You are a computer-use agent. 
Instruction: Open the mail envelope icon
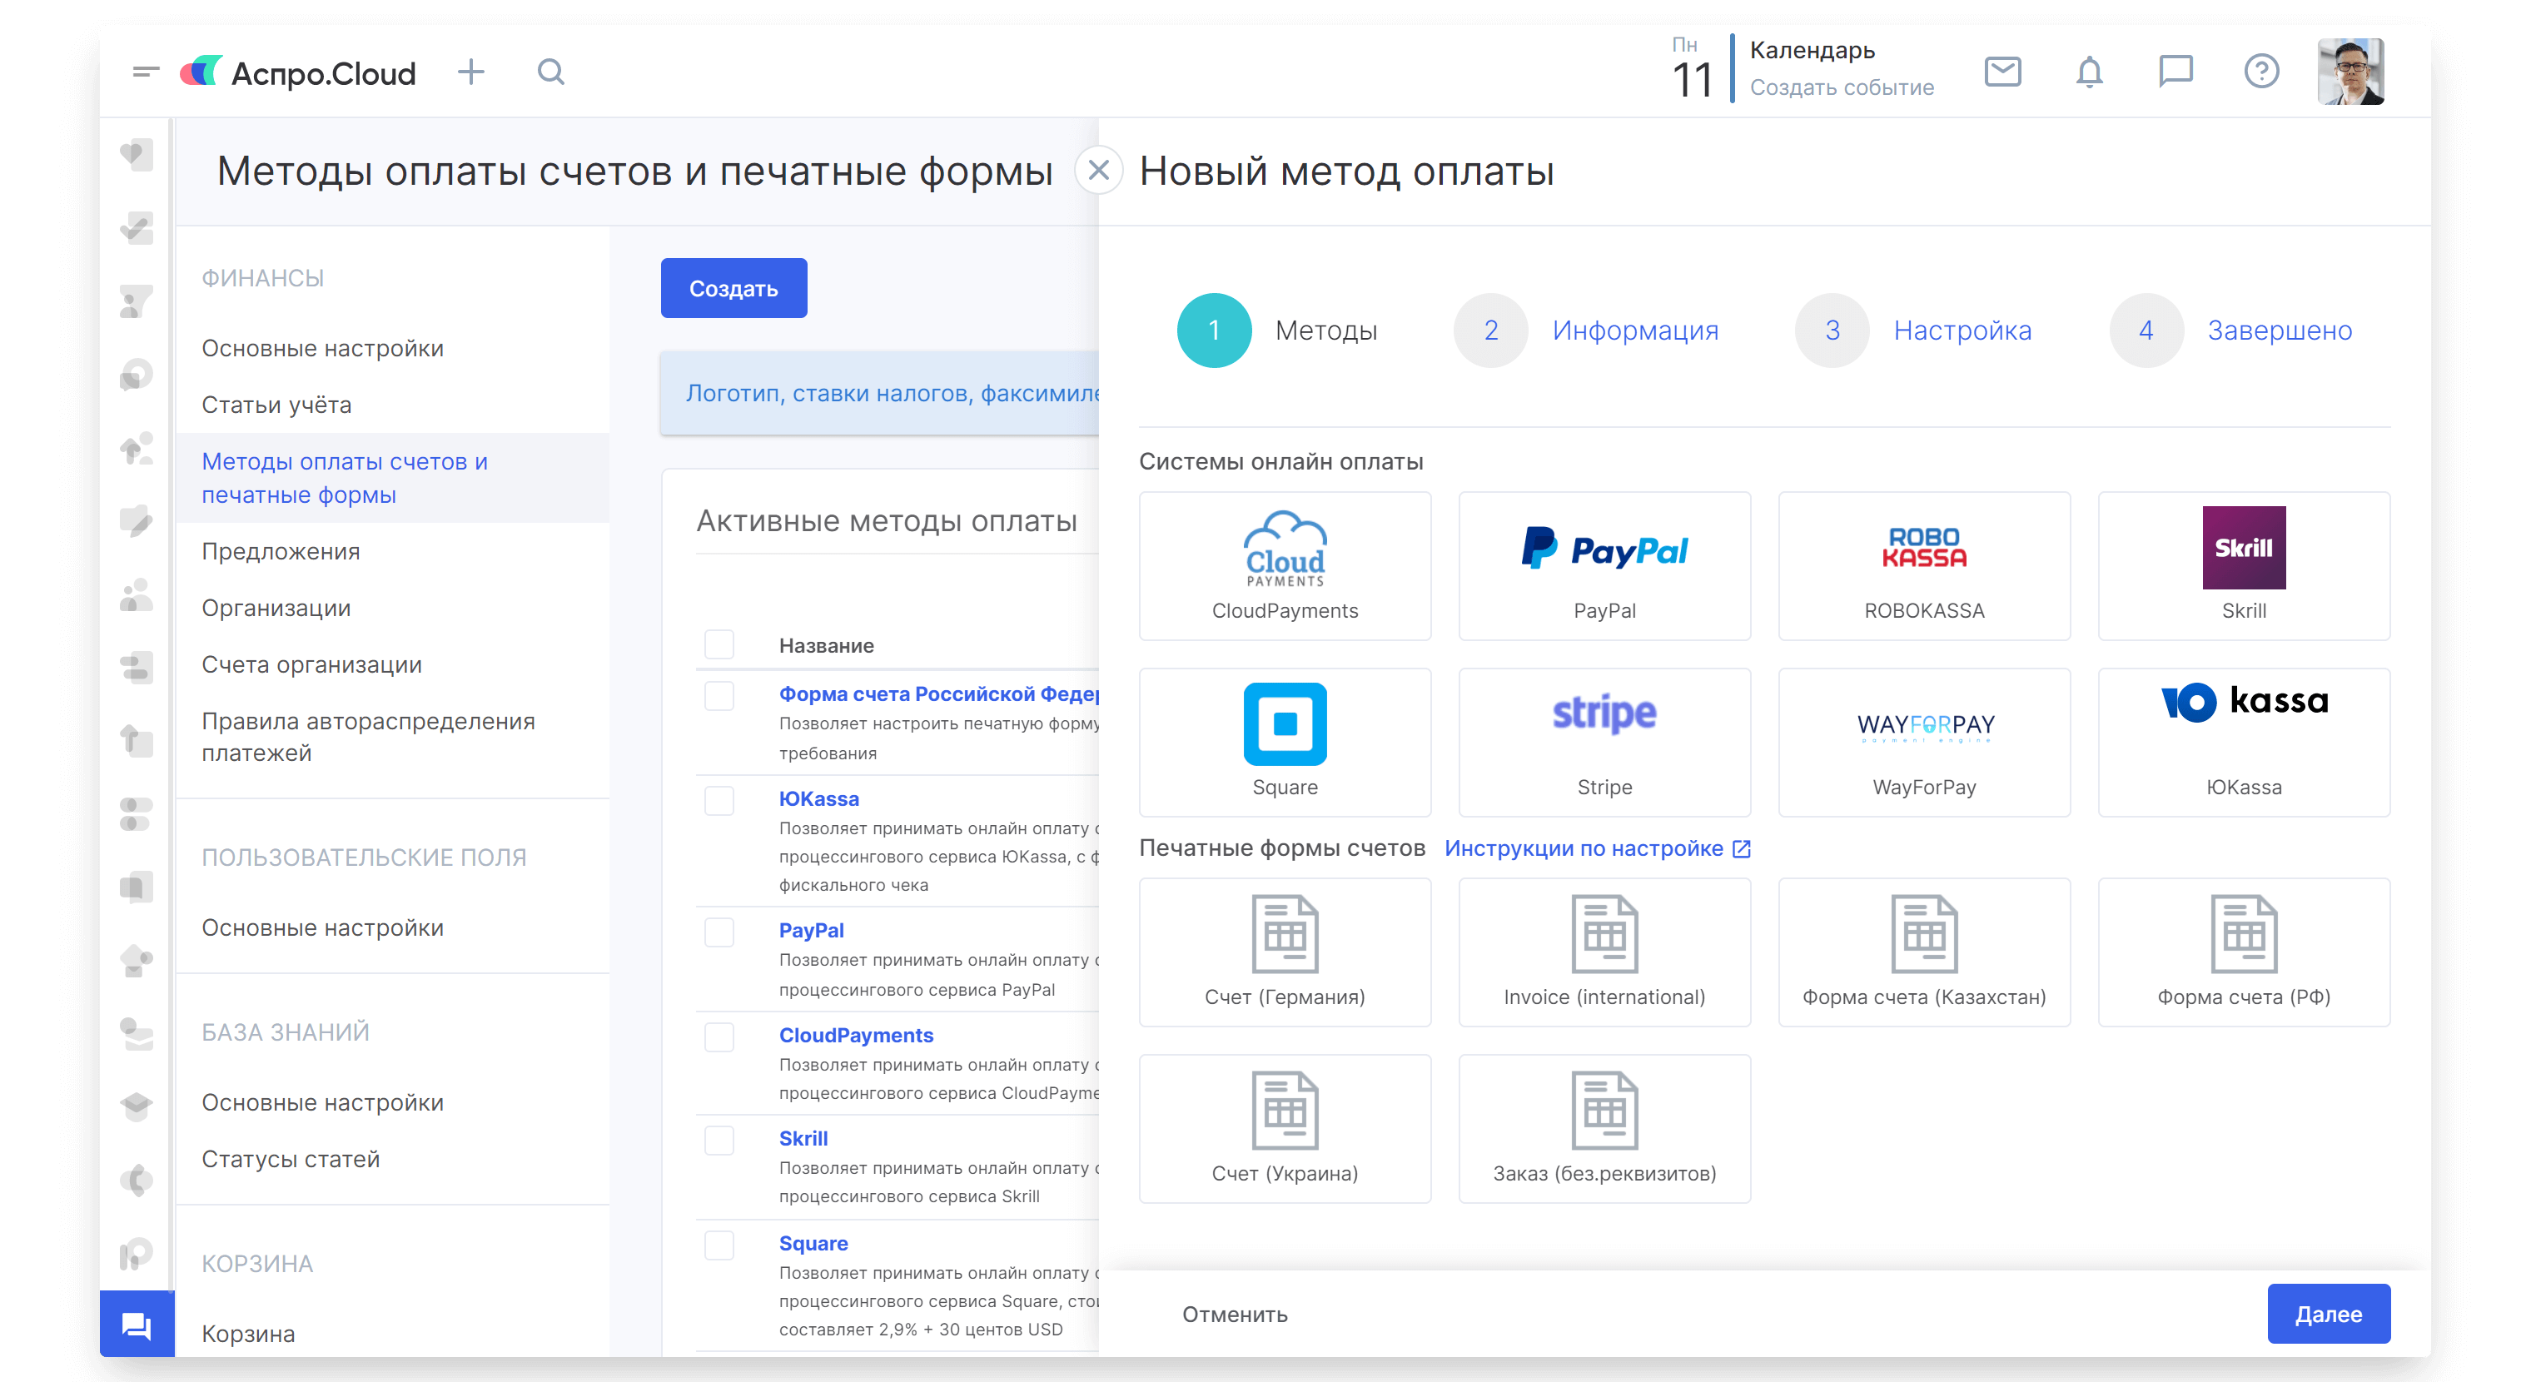coord(2002,72)
